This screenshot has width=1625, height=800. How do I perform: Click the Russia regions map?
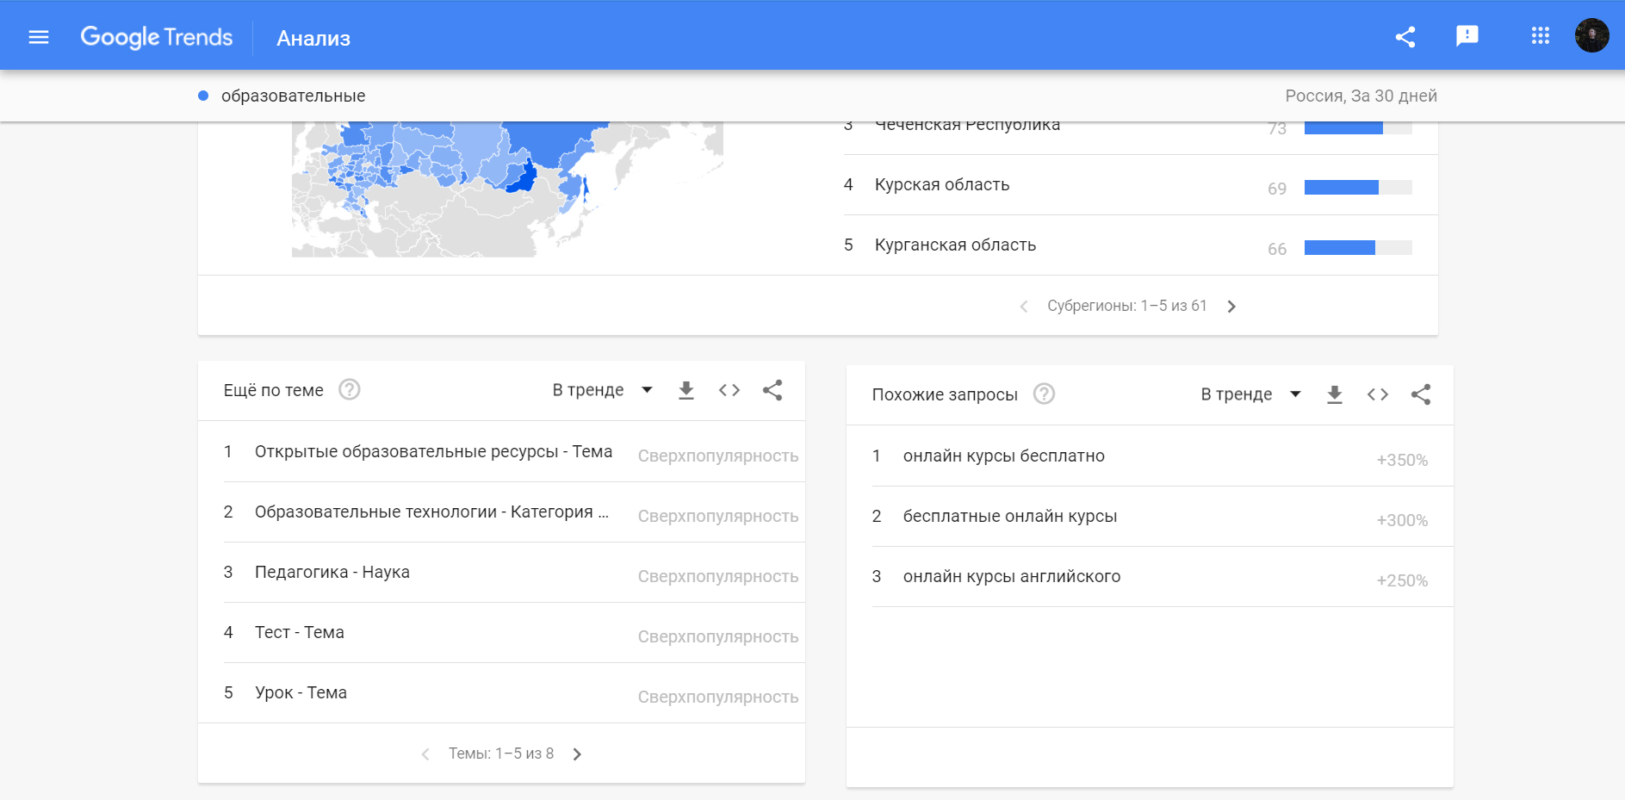click(x=507, y=189)
